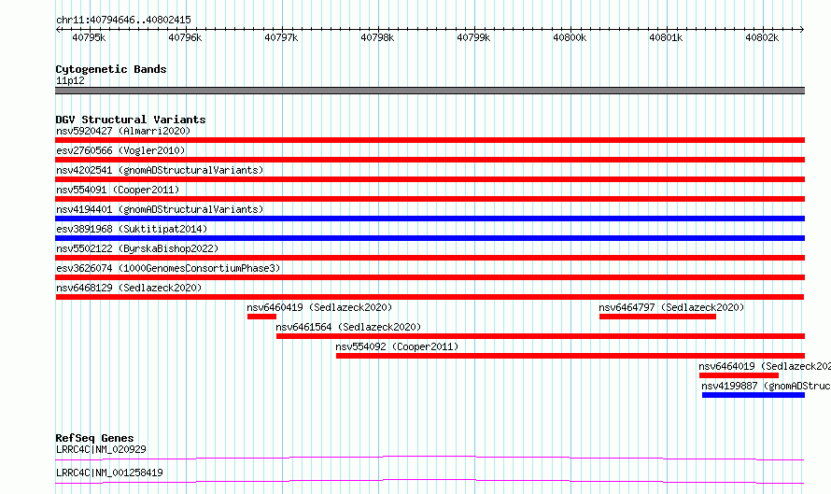Open the esv2760566 (Vogler2010) variant label

pyautogui.click(x=120, y=150)
